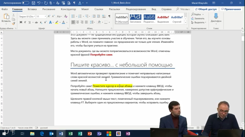Increase font size with the larger A icon
245x137 pixels.
pyautogui.click(x=49, y=16)
